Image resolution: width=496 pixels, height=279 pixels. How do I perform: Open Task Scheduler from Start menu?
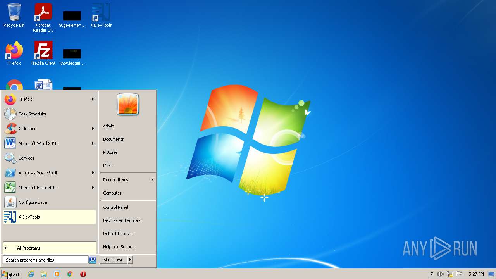click(x=50, y=114)
